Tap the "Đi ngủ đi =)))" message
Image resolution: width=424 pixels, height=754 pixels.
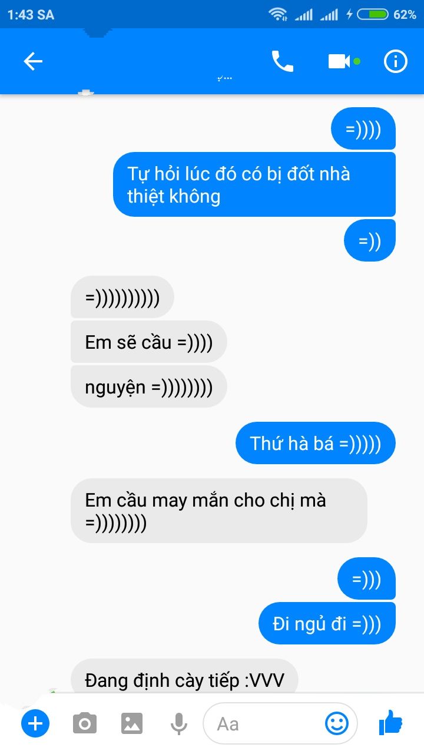tap(327, 623)
